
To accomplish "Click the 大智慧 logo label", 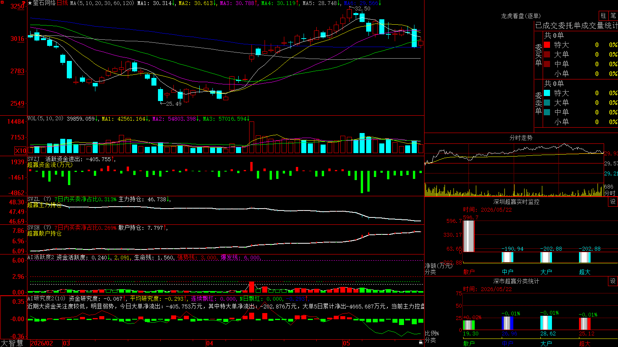I will (x=12, y=343).
